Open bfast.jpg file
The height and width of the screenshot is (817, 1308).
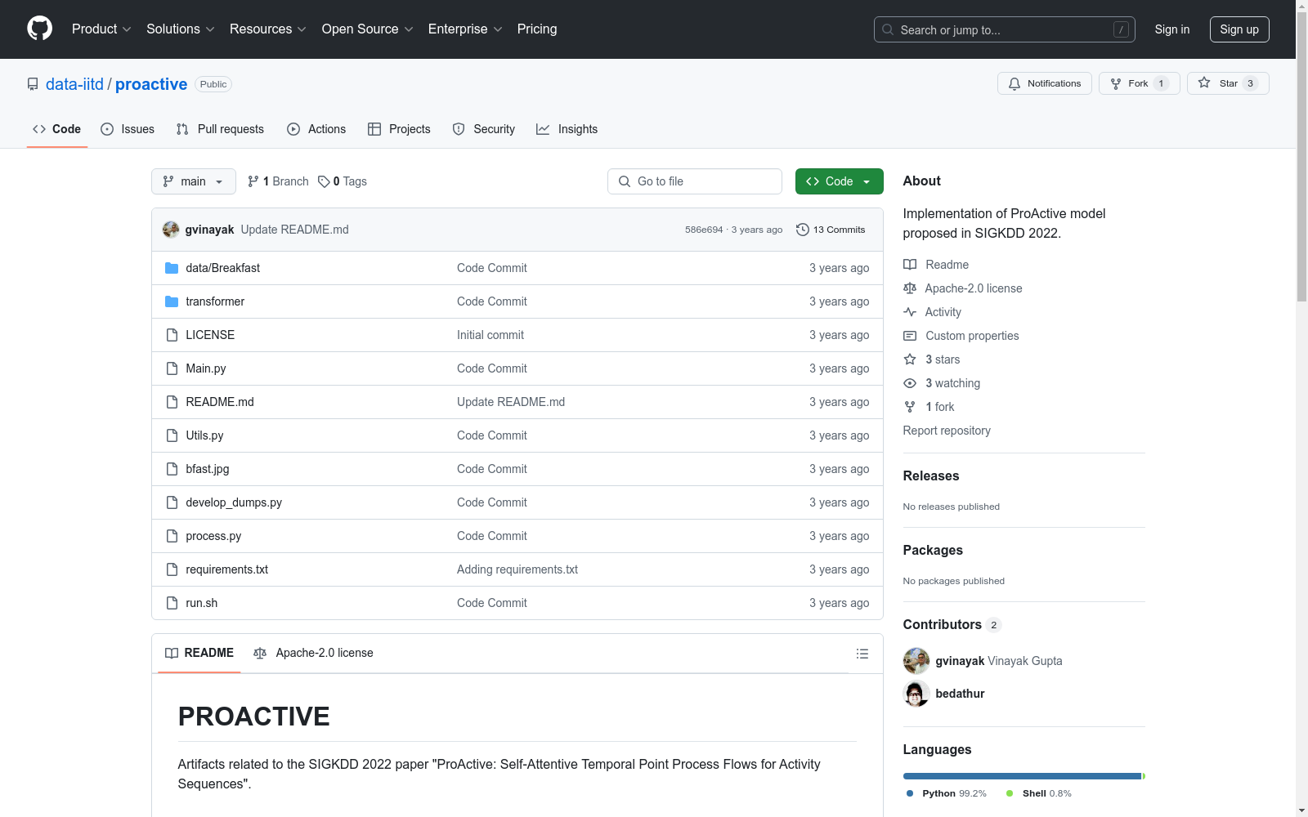208,469
